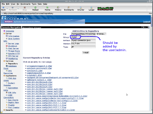Open the Deploy New link
This screenshot has height=114, width=153.
14,103
